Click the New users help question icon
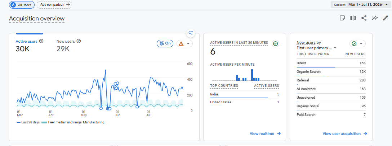 (79, 41)
